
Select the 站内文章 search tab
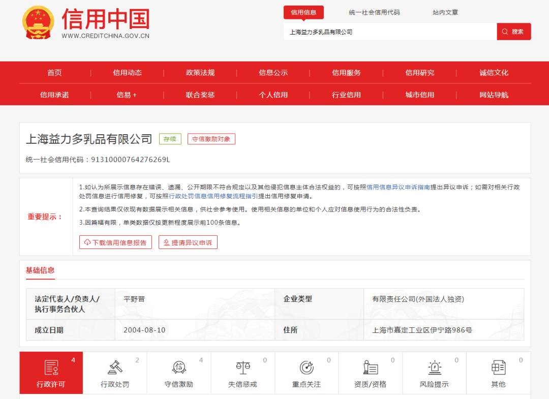445,12
